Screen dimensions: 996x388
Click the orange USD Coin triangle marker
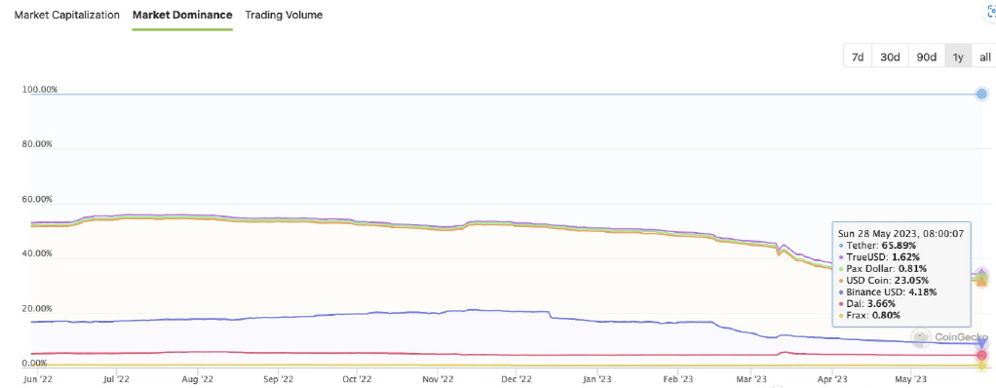(x=981, y=280)
